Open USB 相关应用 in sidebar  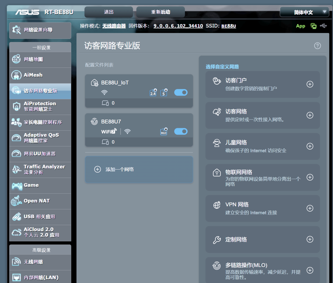click(40, 217)
